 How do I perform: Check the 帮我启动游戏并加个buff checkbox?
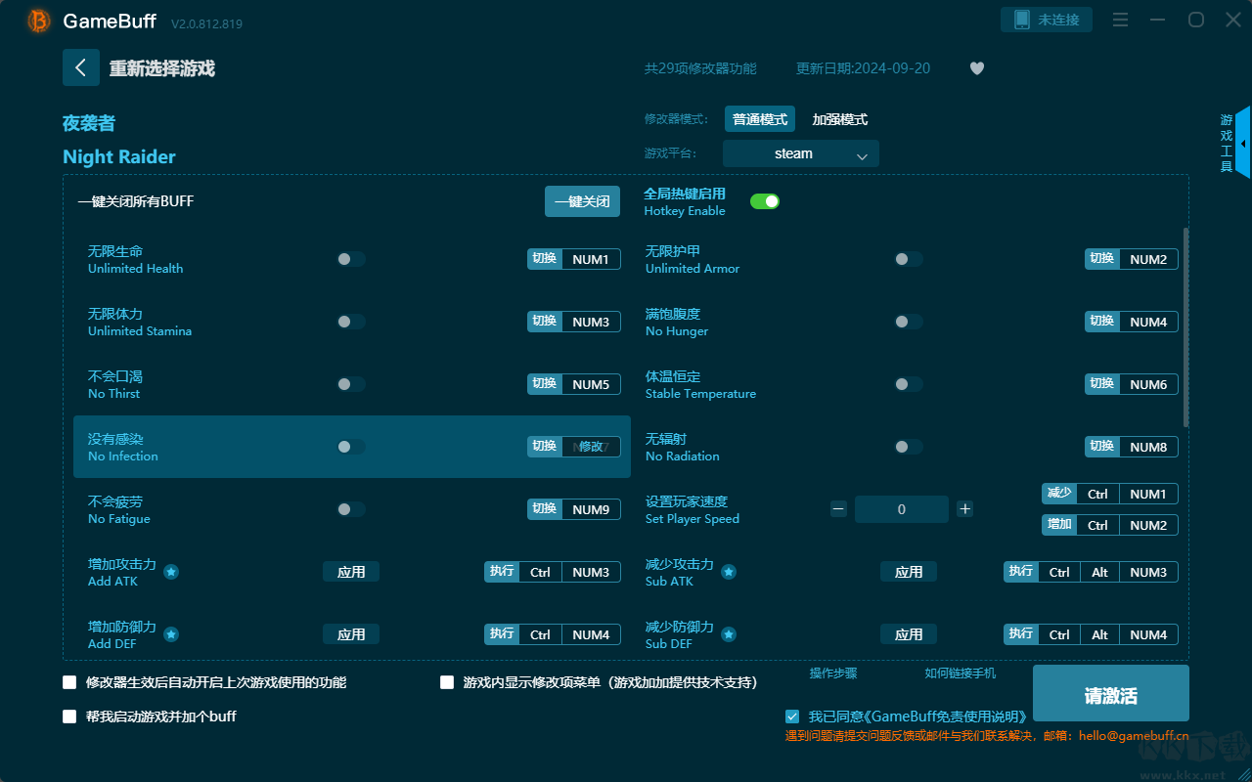pos(69,717)
